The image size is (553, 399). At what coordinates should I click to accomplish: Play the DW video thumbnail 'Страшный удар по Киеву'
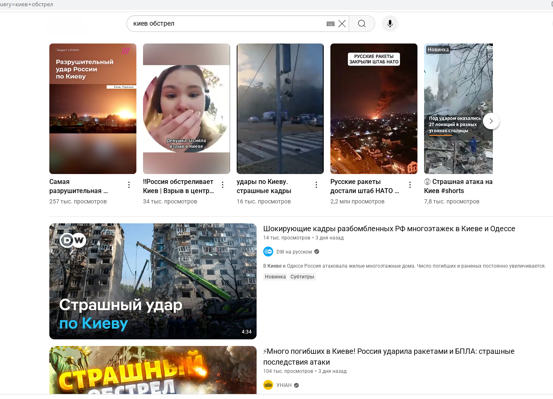[153, 281]
